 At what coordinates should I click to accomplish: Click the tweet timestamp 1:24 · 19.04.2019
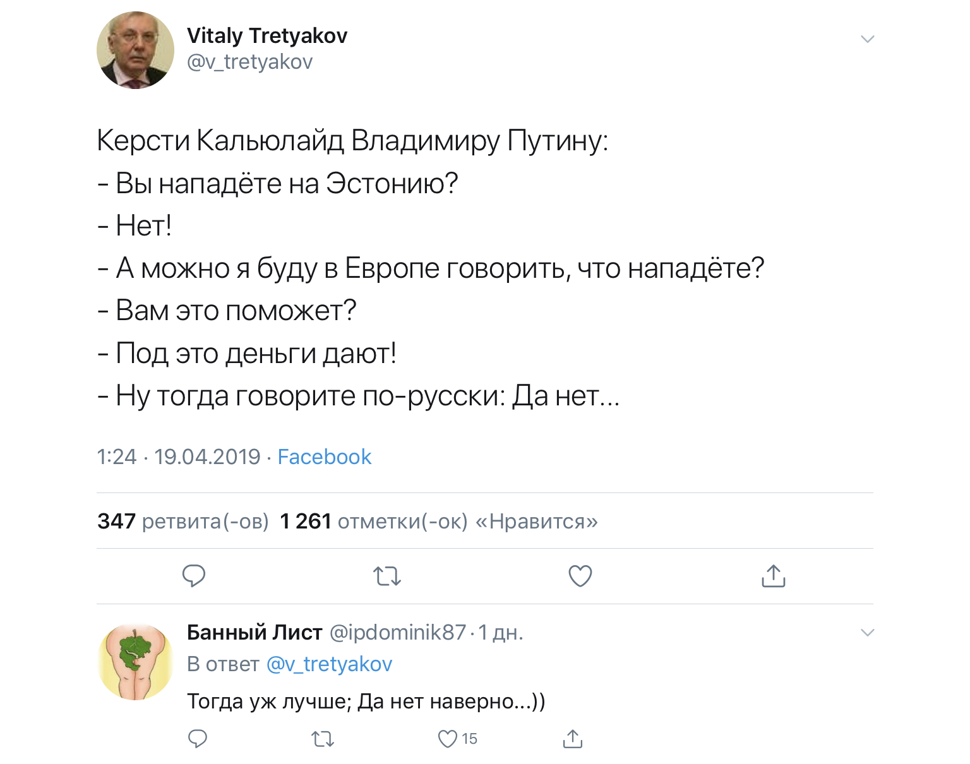(179, 457)
